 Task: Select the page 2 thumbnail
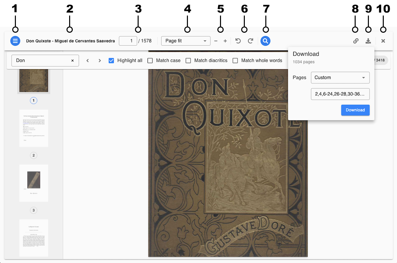34,128
